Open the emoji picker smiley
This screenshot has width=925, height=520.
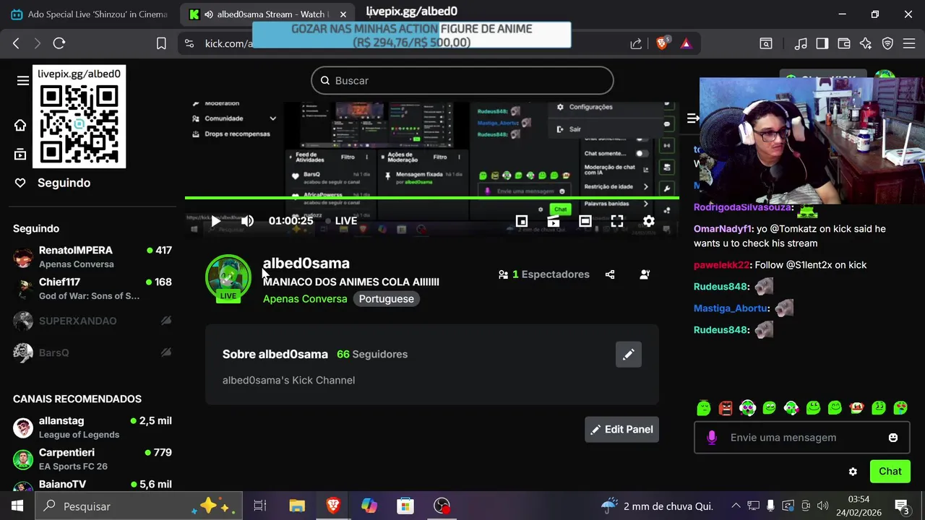click(x=893, y=438)
